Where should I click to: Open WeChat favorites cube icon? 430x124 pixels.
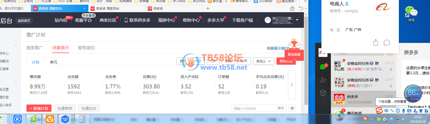(323, 93)
